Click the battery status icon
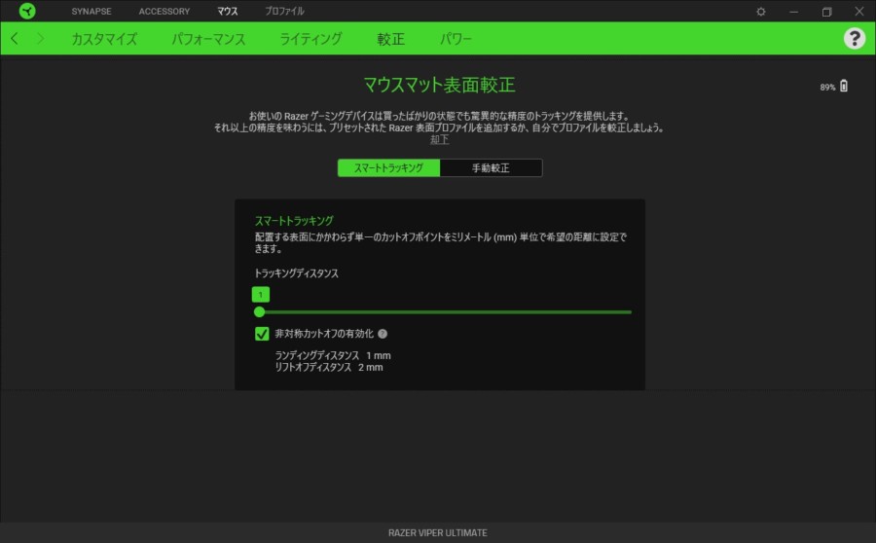 pos(844,87)
